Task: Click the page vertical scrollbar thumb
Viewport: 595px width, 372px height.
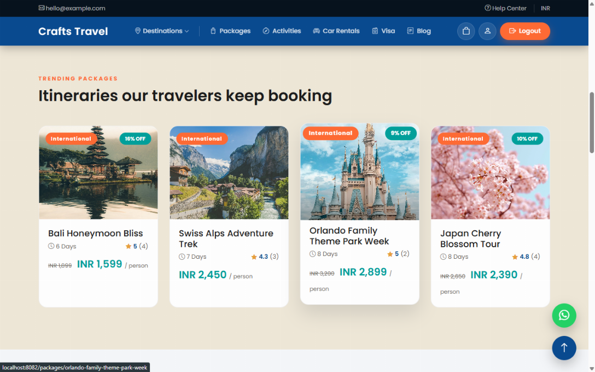Action: (x=592, y=122)
